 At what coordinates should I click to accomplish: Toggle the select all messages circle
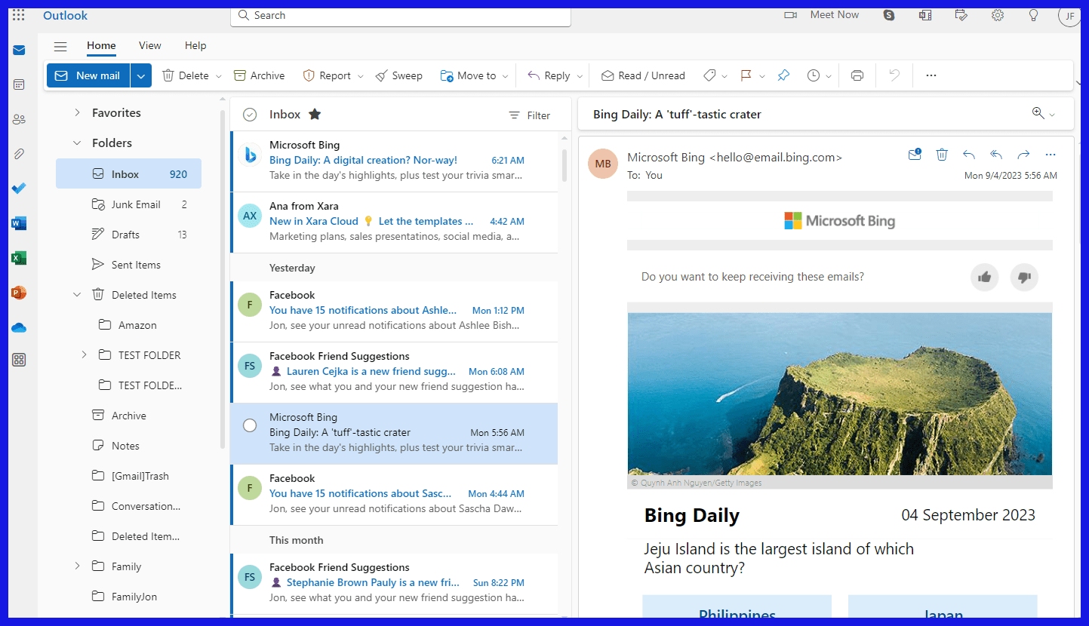tap(250, 115)
